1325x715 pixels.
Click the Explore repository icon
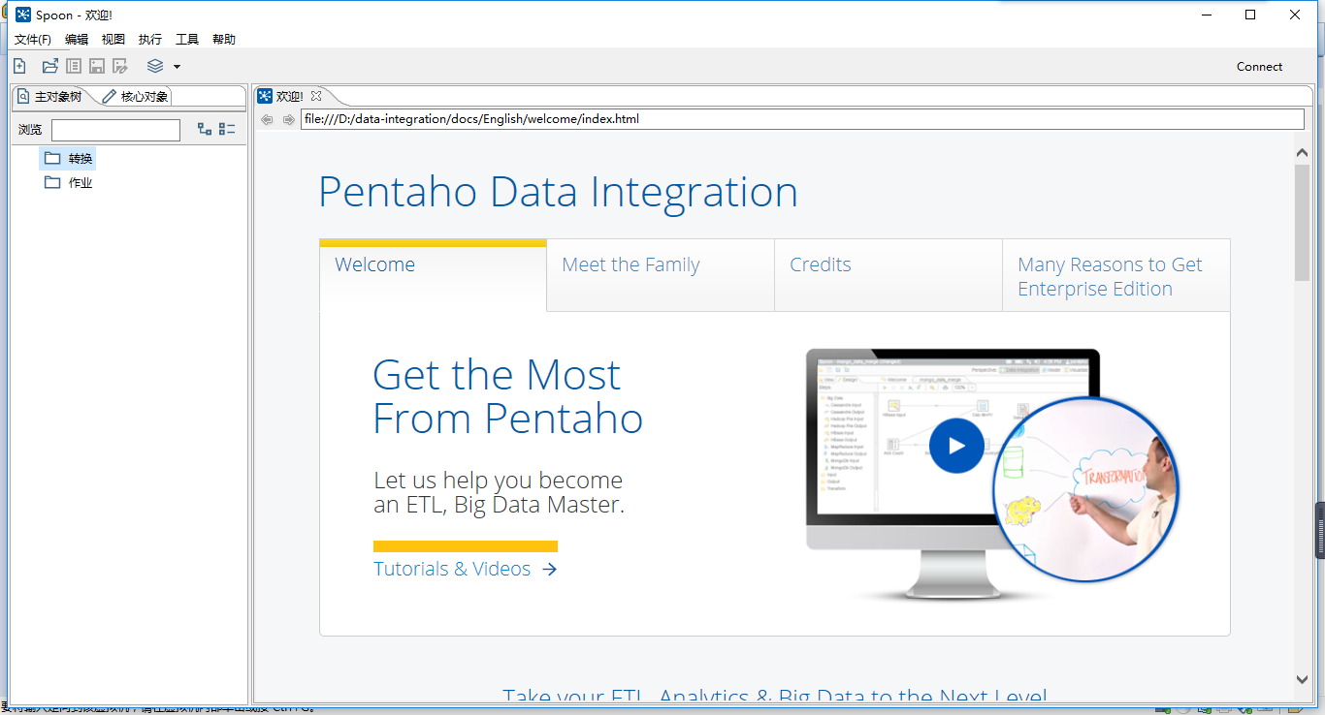coord(74,66)
